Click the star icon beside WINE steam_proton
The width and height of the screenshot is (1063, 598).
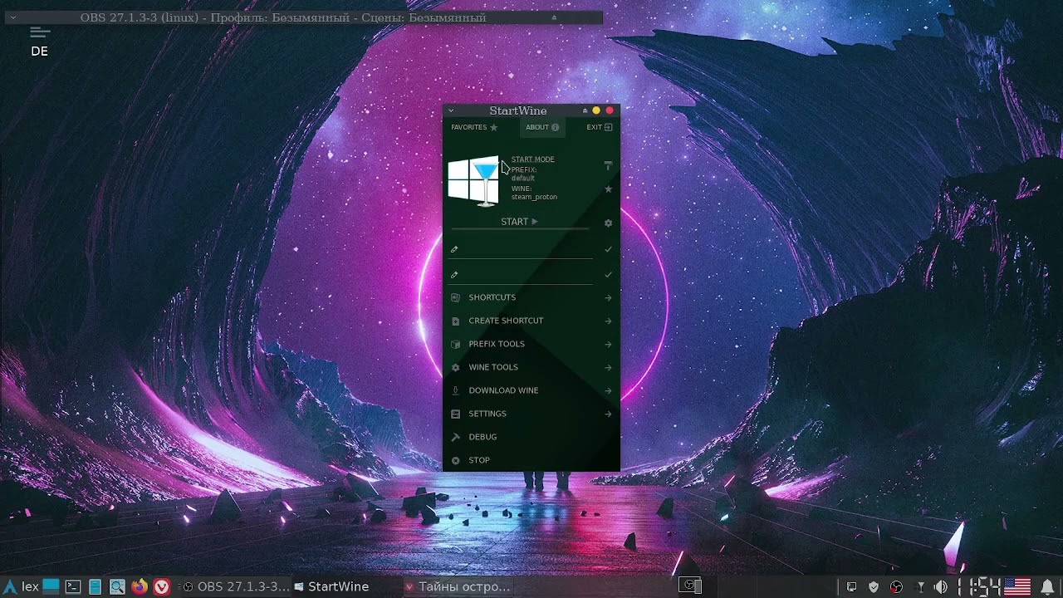tap(608, 189)
